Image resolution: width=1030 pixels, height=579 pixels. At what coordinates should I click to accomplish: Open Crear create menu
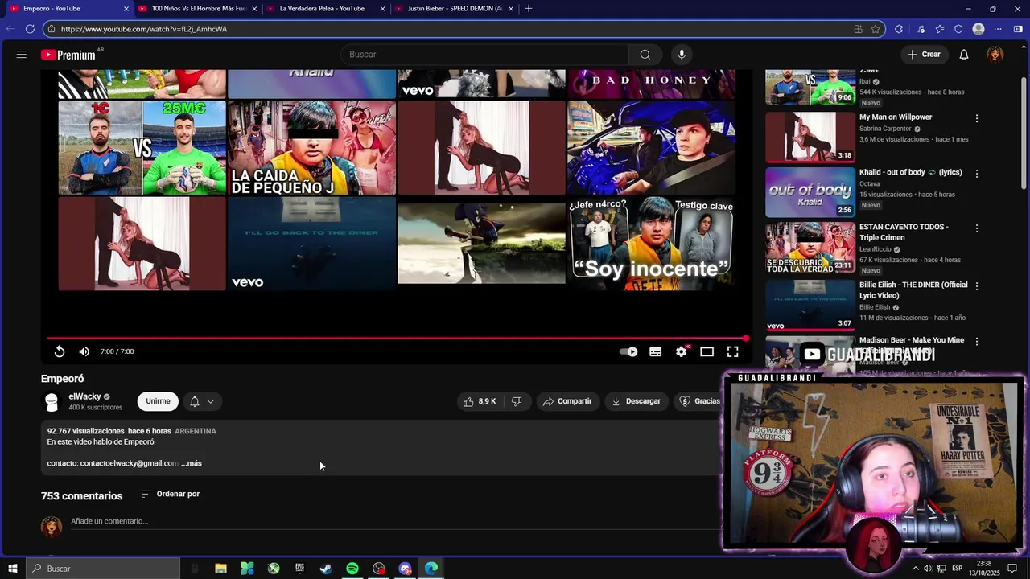(924, 55)
